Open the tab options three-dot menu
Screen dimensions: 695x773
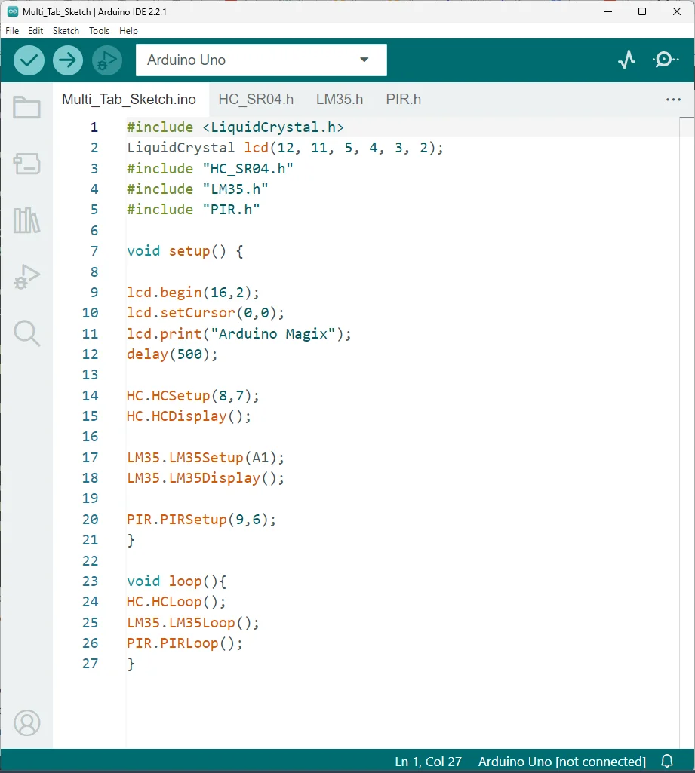point(673,100)
